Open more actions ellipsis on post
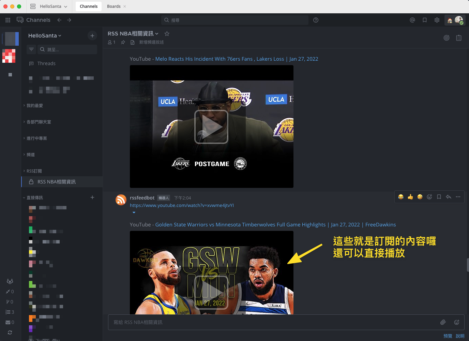 pyautogui.click(x=458, y=197)
